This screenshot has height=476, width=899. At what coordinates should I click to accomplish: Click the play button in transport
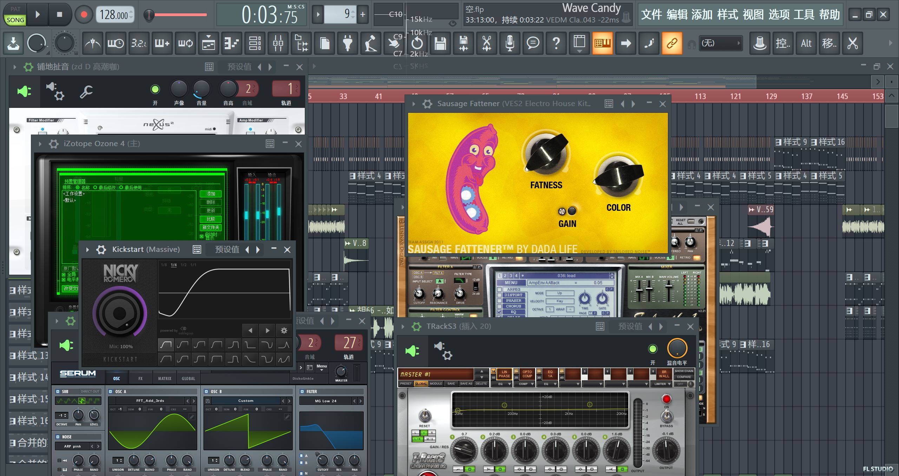(x=38, y=15)
